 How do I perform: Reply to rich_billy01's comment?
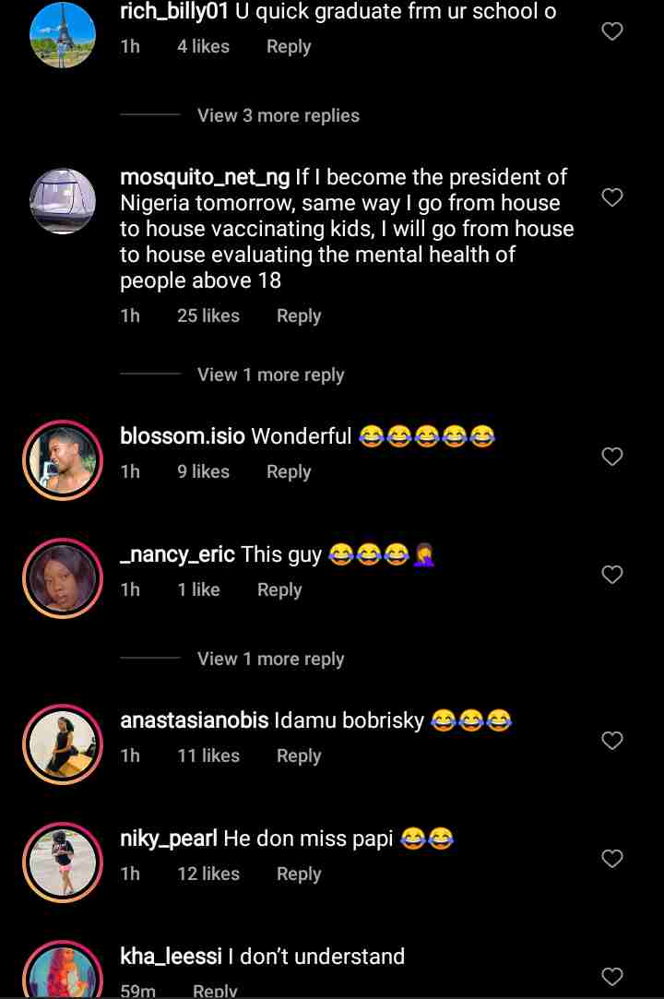point(289,46)
